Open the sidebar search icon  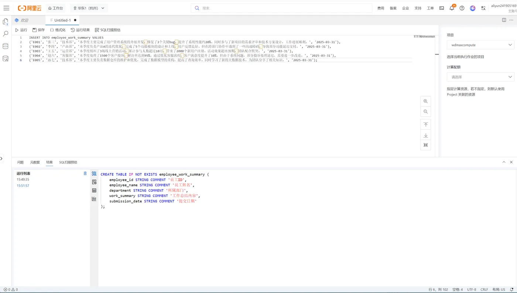[6, 34]
